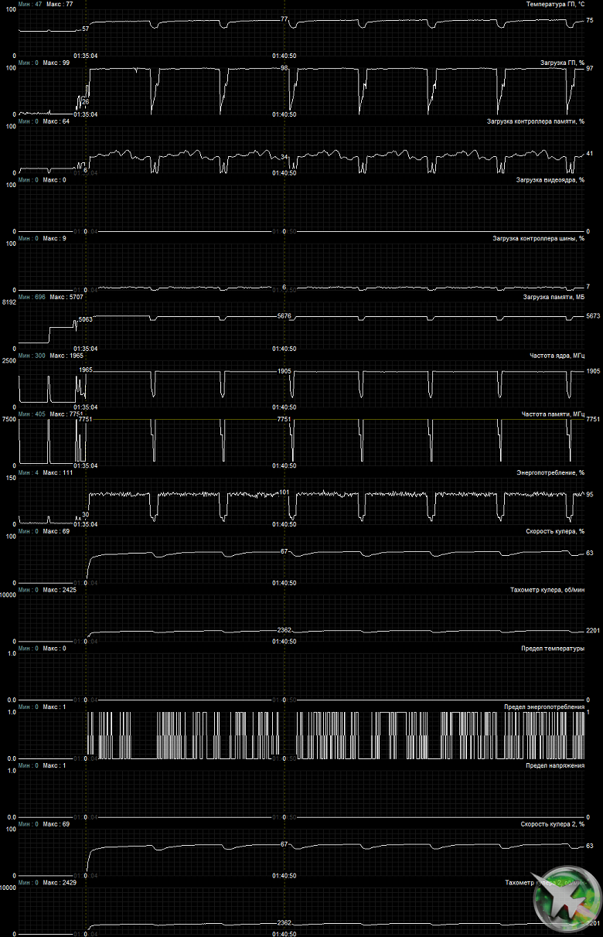Image resolution: width=603 pixels, height=937 pixels.
Task: Click the "Частота памяти, МГц" graph title
Action: pyautogui.click(x=553, y=414)
